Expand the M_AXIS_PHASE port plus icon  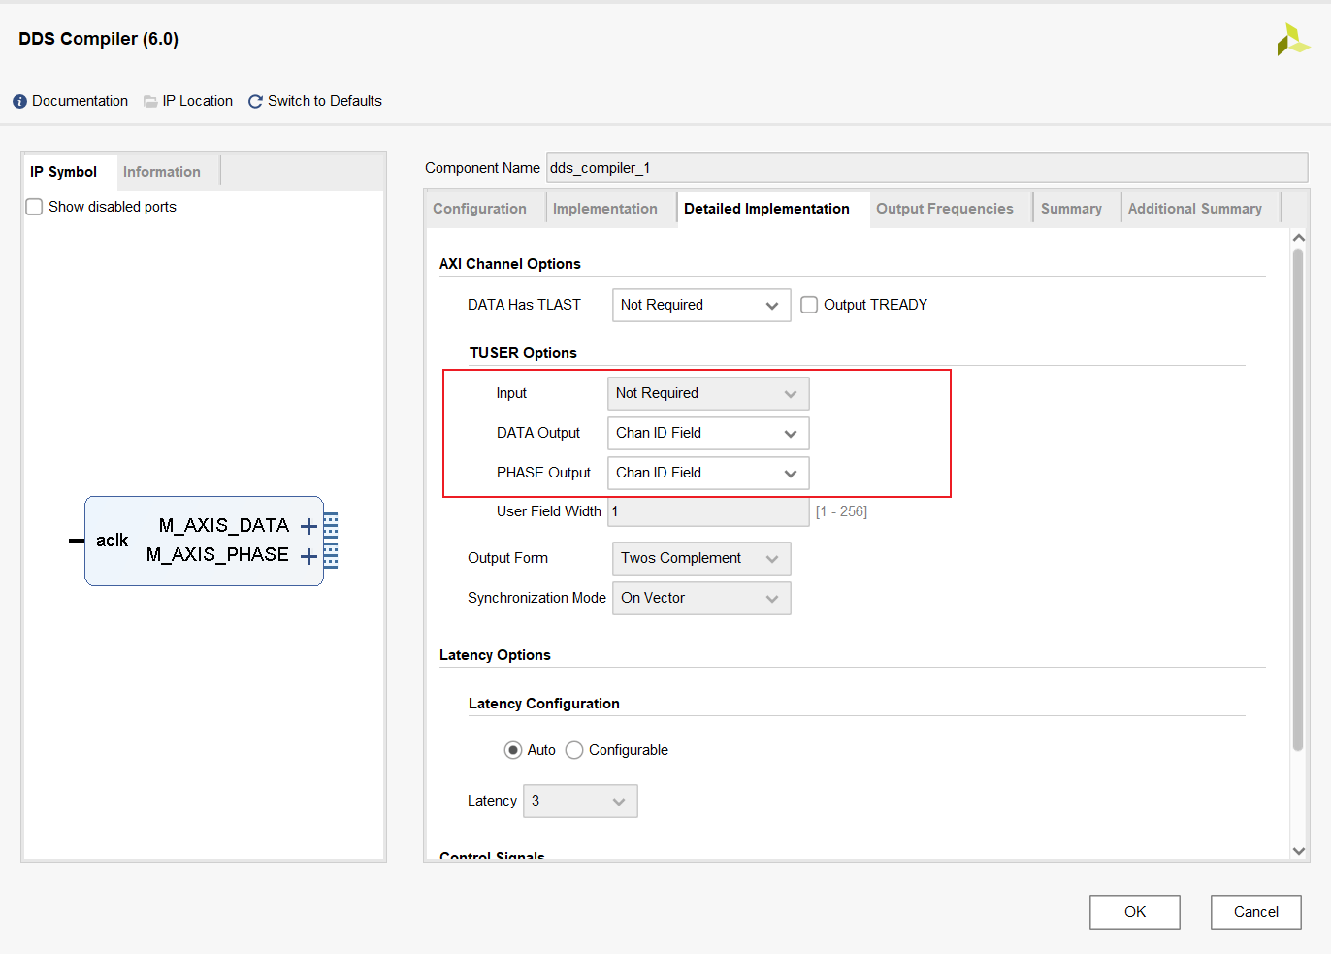coord(308,556)
